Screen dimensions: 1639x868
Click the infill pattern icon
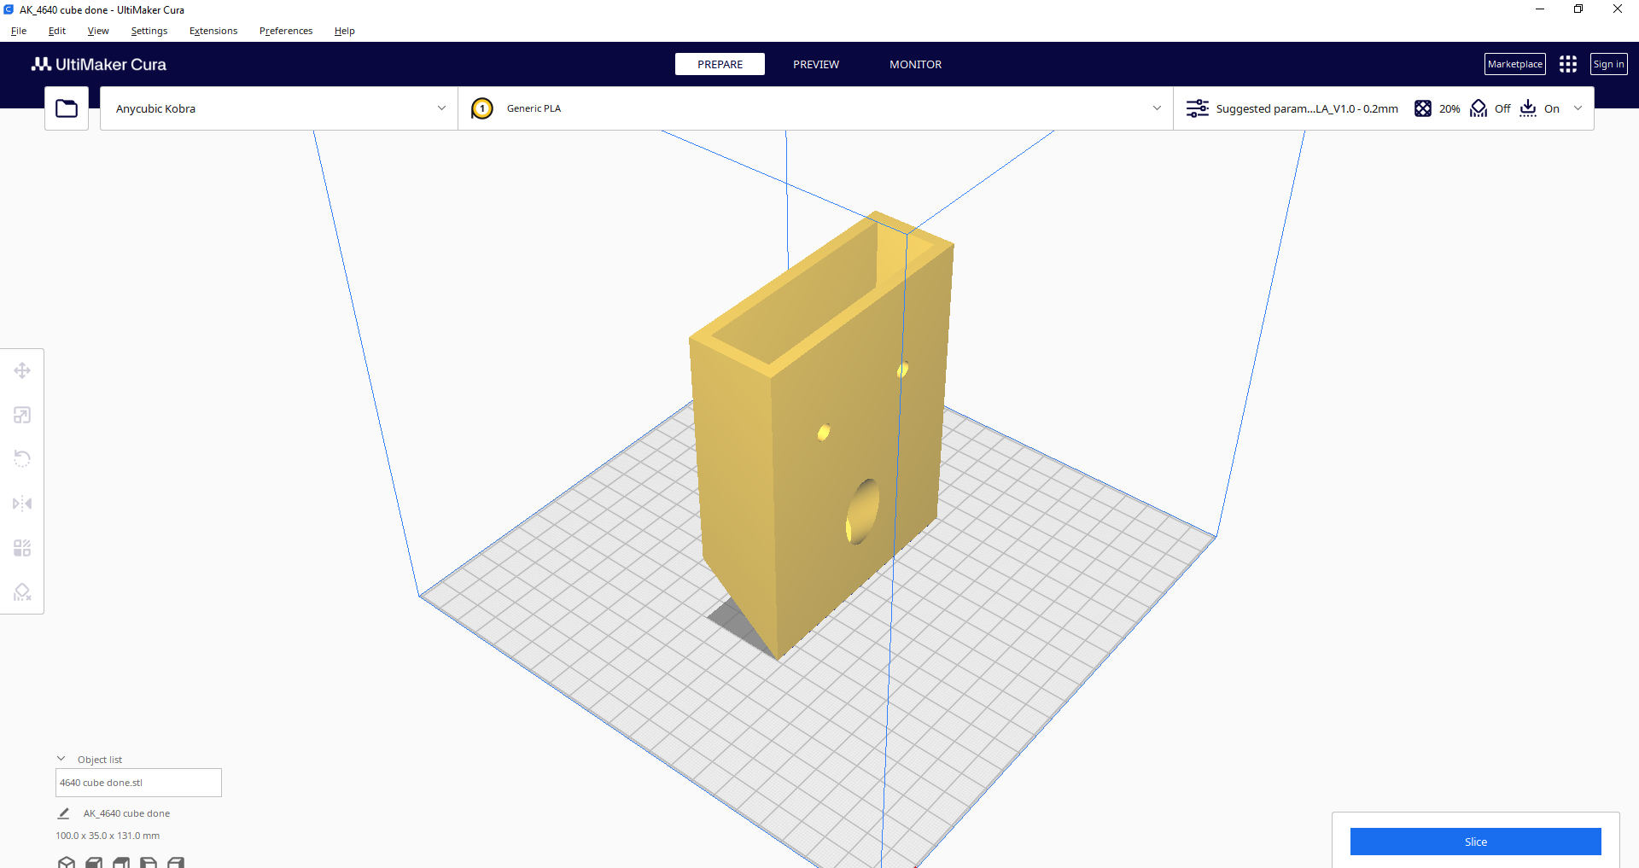coord(1423,108)
